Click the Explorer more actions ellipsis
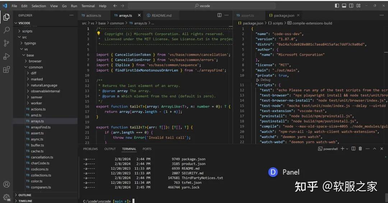This screenshot has width=388, height=203. click(71, 15)
